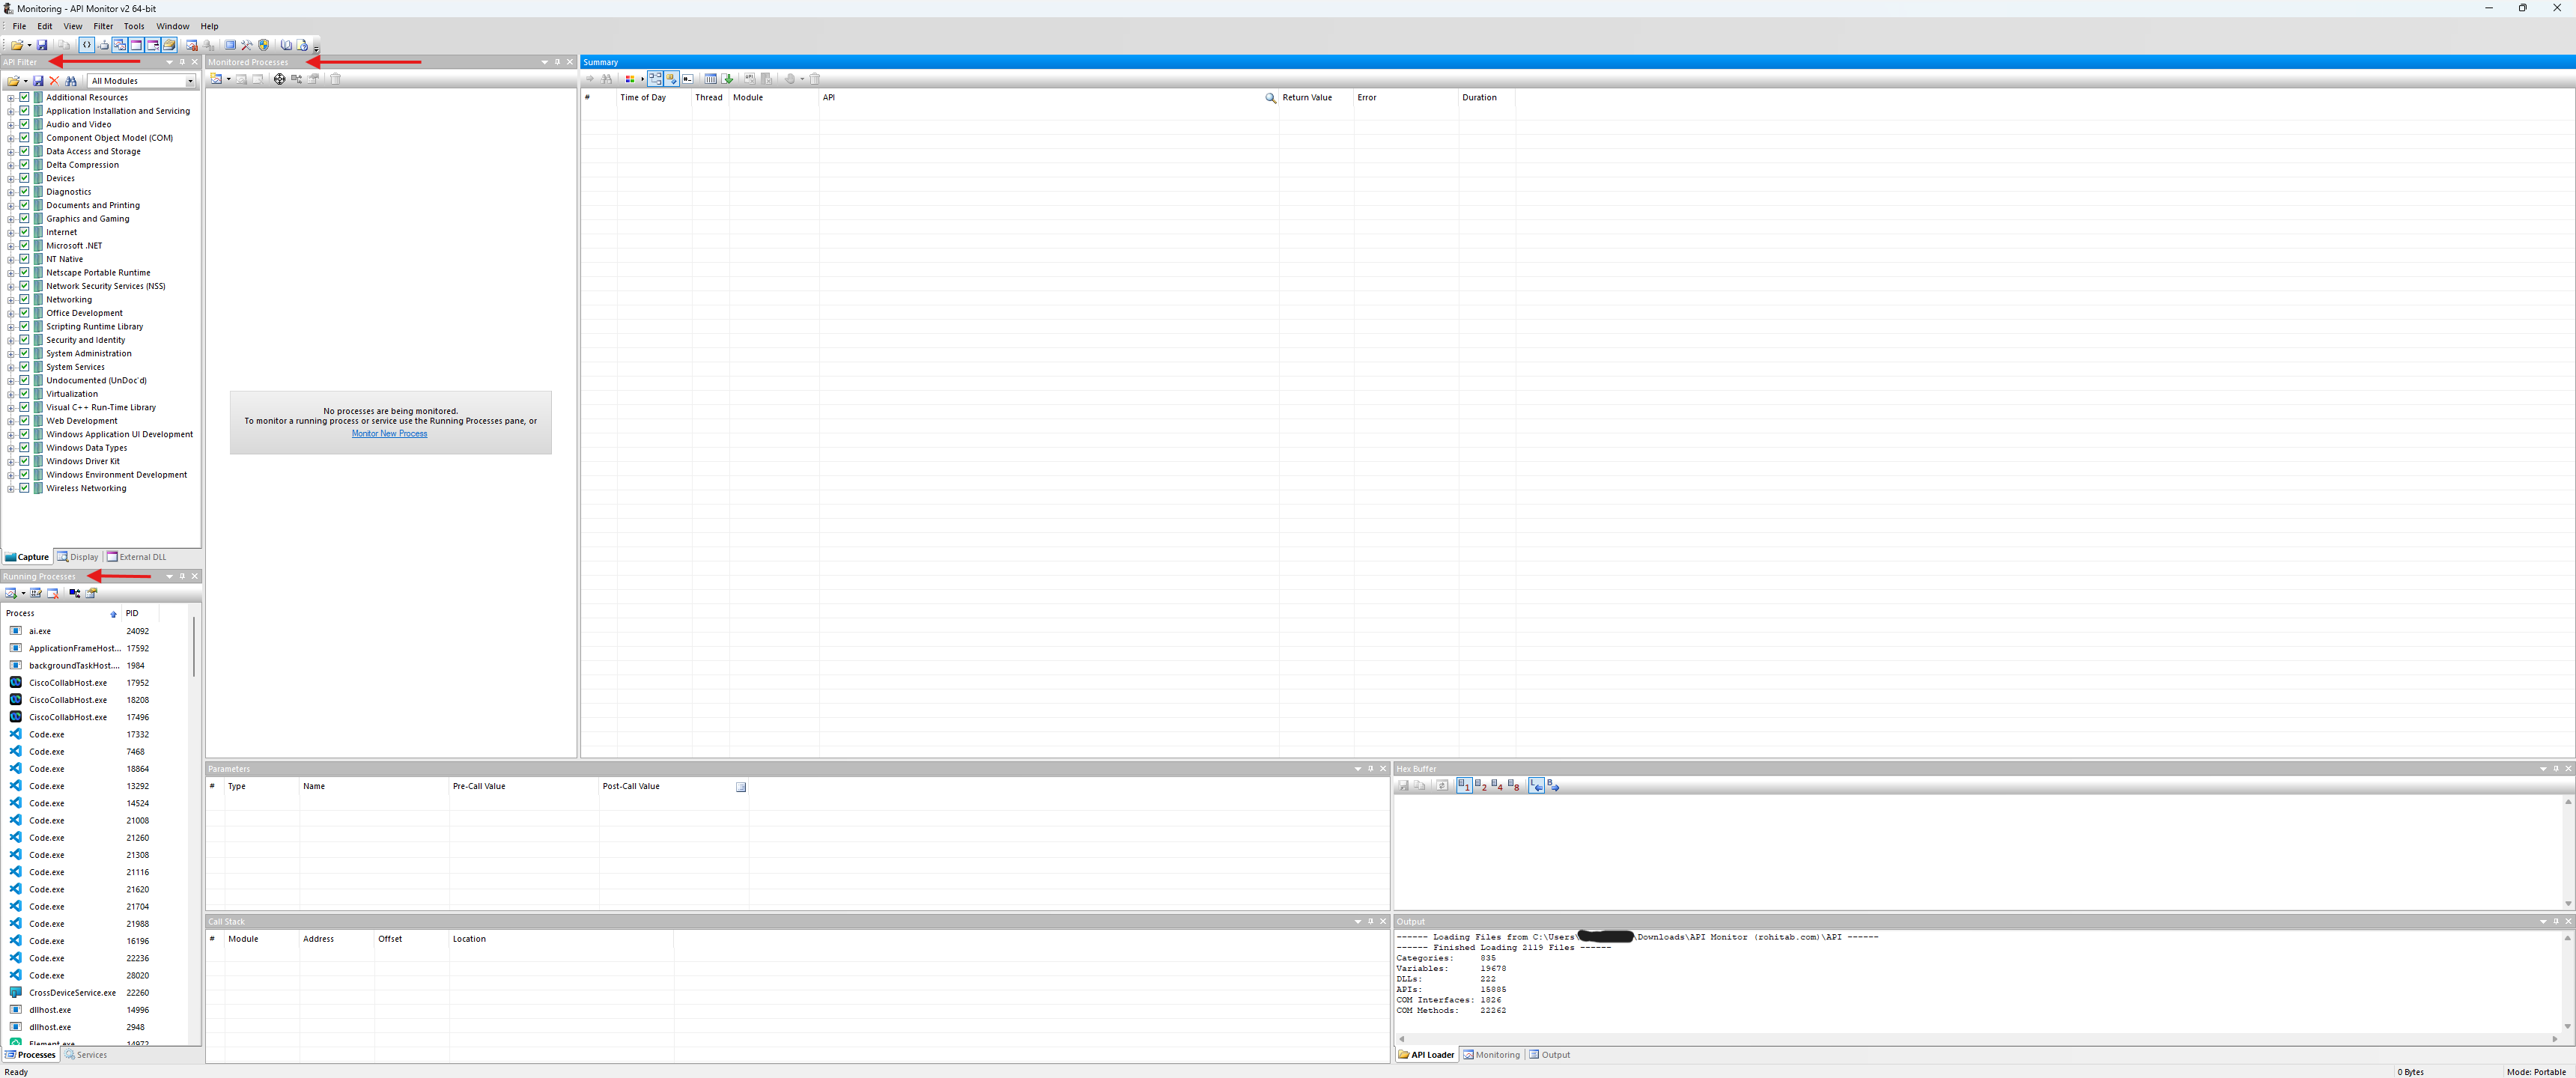Click the save icon in main toolbar
Screen dimensions: 2576x1078
click(42, 45)
